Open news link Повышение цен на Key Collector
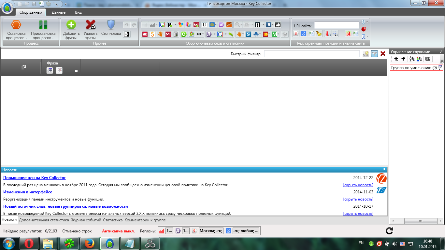 tap(35, 178)
